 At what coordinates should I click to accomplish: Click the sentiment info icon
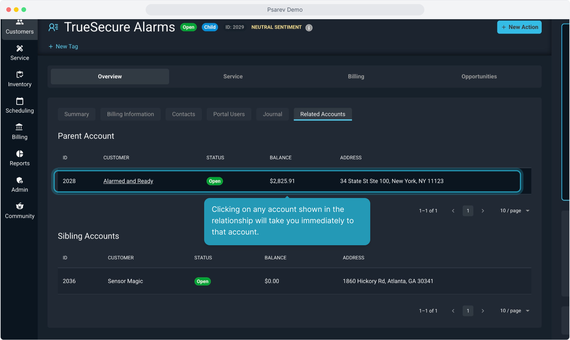pos(309,28)
